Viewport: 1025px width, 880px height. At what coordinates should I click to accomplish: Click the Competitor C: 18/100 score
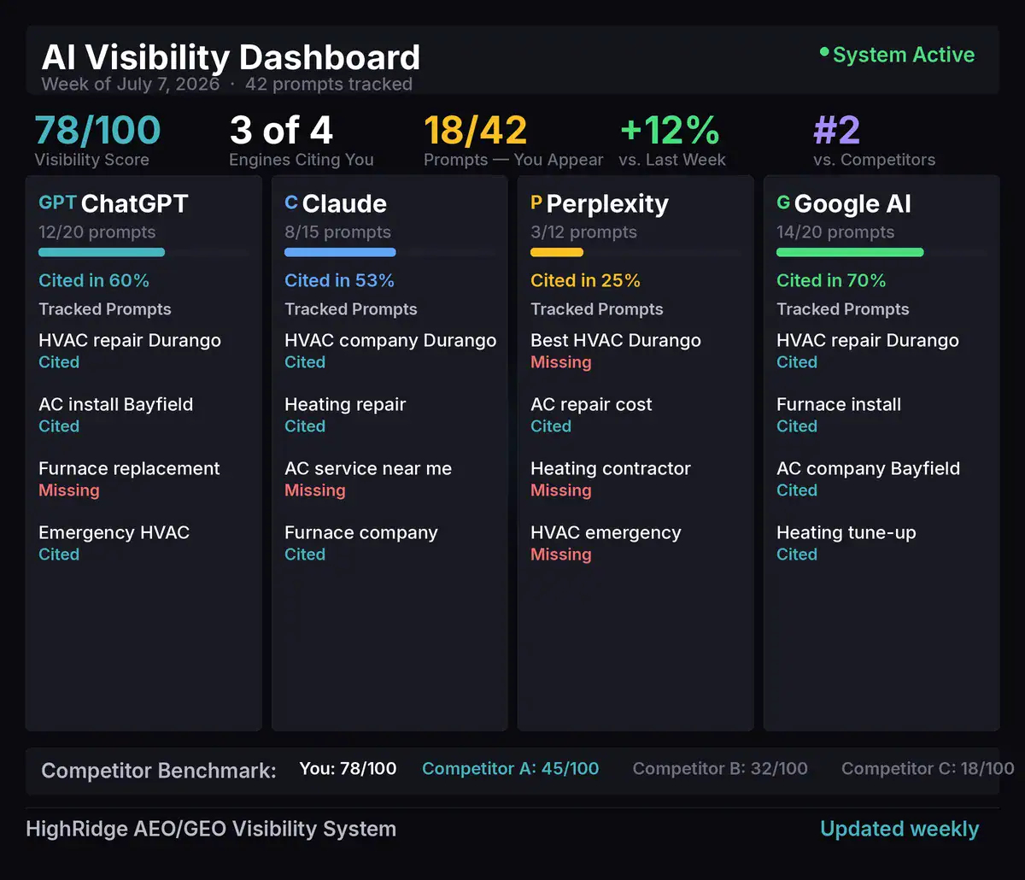click(928, 768)
